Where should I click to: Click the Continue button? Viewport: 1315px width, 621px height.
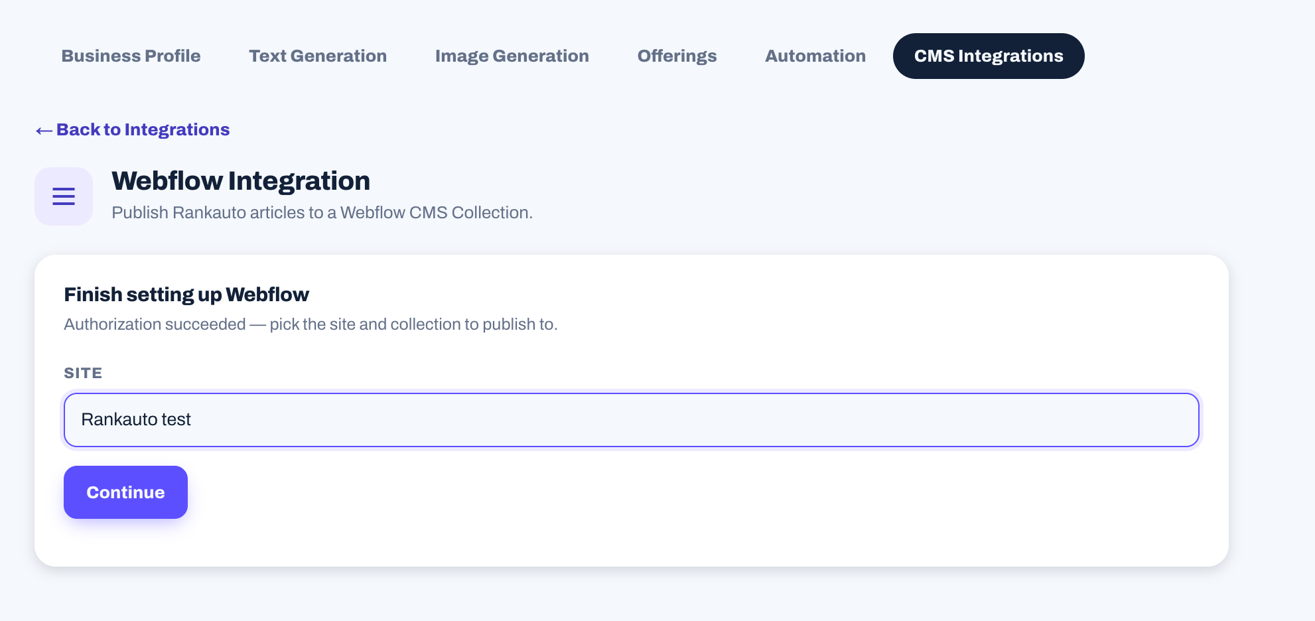click(125, 492)
